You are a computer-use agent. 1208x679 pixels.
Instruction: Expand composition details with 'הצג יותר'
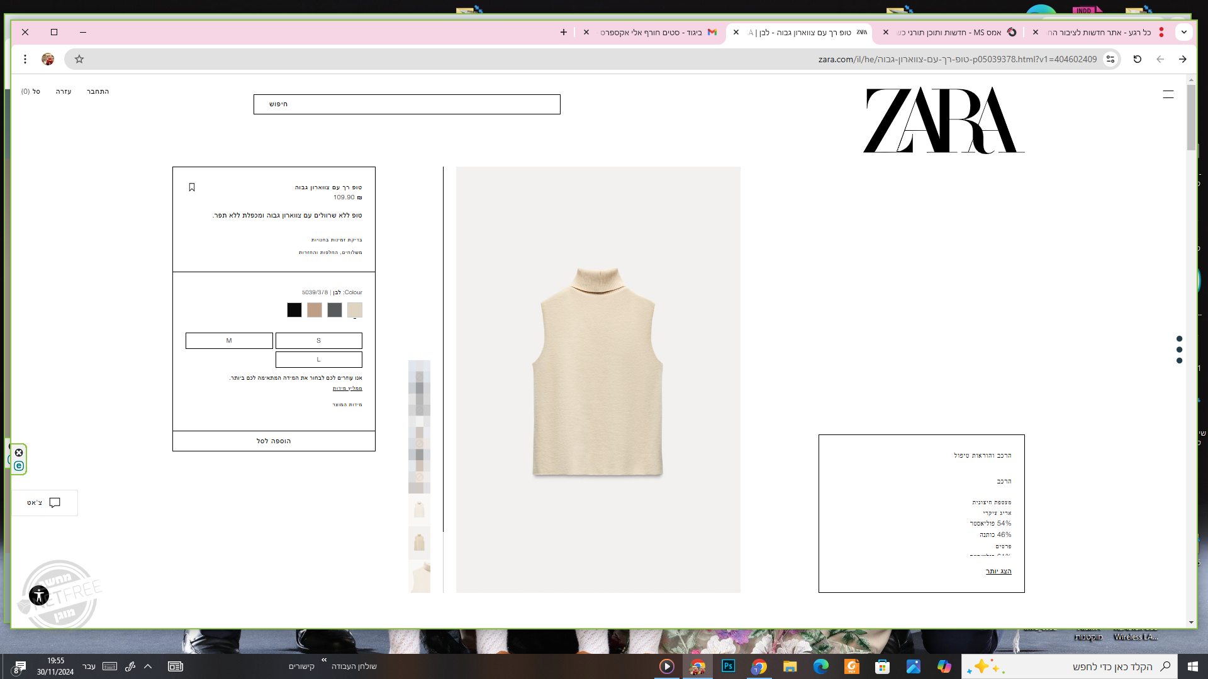click(x=998, y=571)
